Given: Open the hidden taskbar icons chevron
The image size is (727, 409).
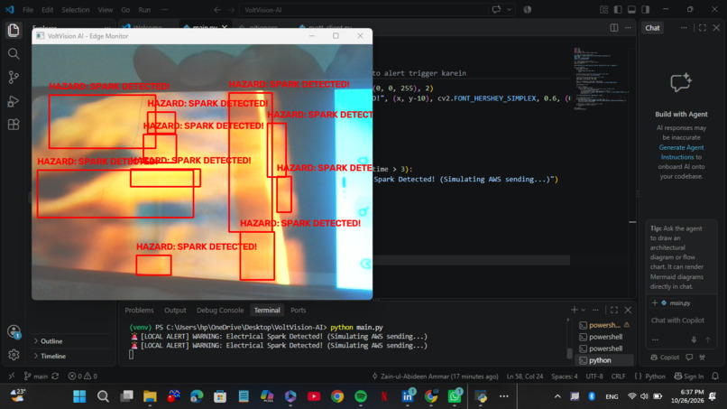Looking at the screenshot, I should (557, 396).
